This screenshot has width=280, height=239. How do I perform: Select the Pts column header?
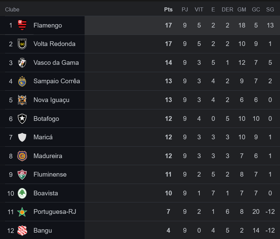(169, 9)
